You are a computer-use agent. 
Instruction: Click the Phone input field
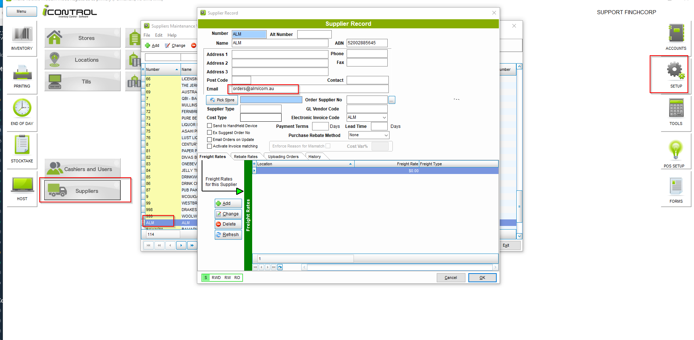tap(367, 54)
